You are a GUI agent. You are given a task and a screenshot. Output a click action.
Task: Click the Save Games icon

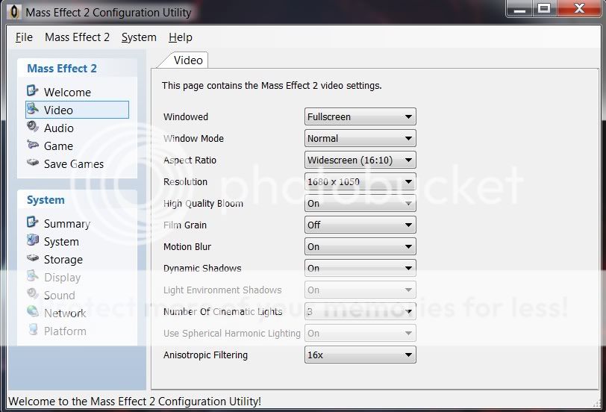click(x=32, y=163)
